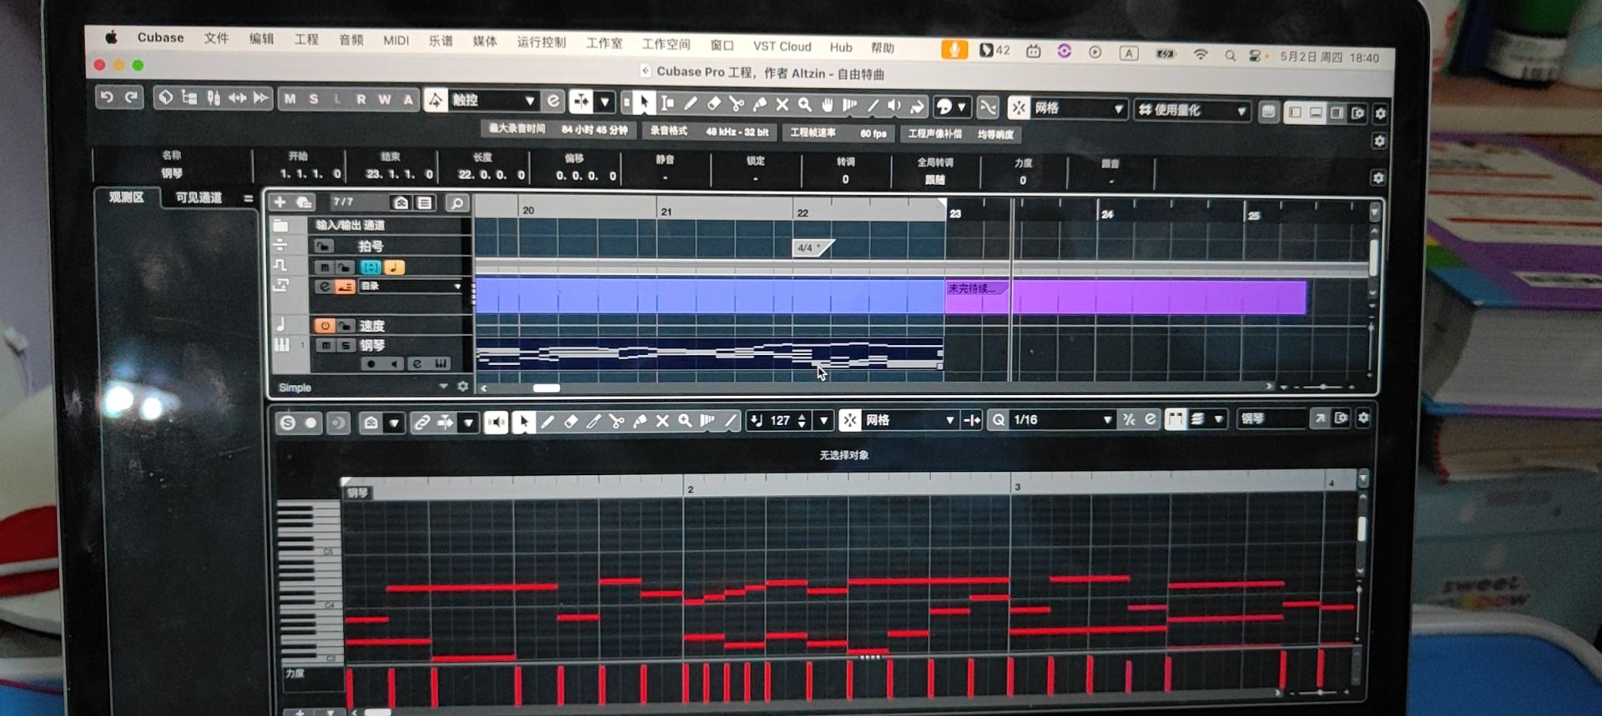Open the 触控 automation mode dropdown

529,101
